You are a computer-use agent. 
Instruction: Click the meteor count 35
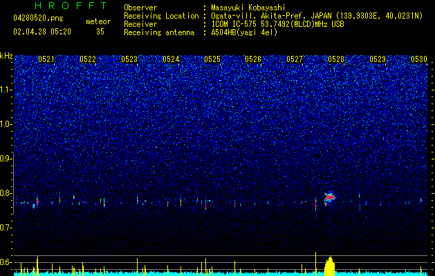pyautogui.click(x=100, y=32)
